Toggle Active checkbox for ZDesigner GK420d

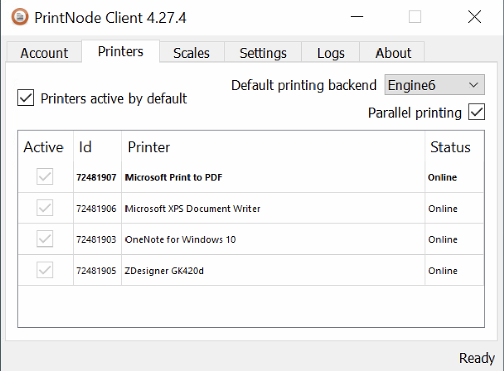[45, 270]
